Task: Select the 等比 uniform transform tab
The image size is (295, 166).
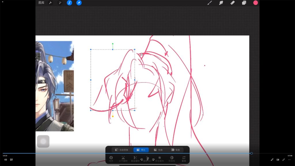Action: coord(141,150)
